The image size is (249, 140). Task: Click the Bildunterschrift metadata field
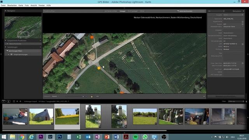pos(233,58)
